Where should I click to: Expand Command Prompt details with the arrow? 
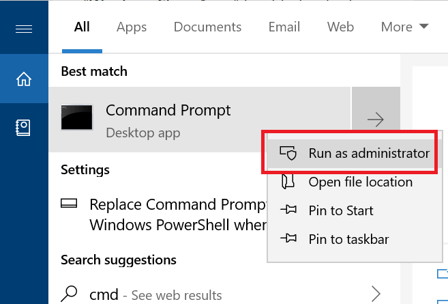(x=376, y=120)
